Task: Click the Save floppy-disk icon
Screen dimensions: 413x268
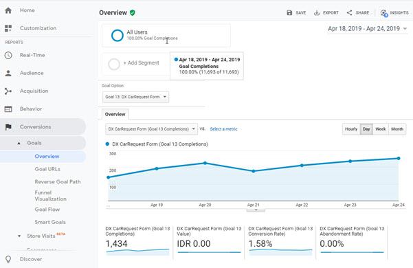Action: [x=289, y=12]
